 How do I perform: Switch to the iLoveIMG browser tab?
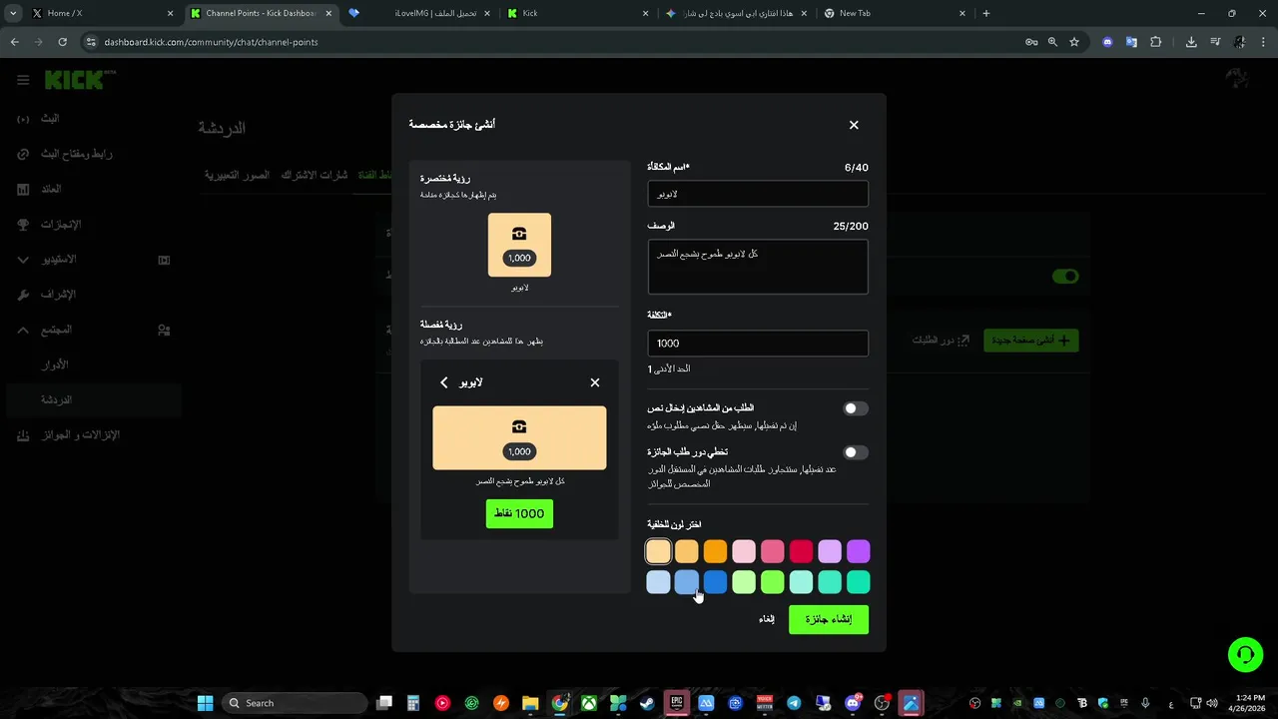419,13
